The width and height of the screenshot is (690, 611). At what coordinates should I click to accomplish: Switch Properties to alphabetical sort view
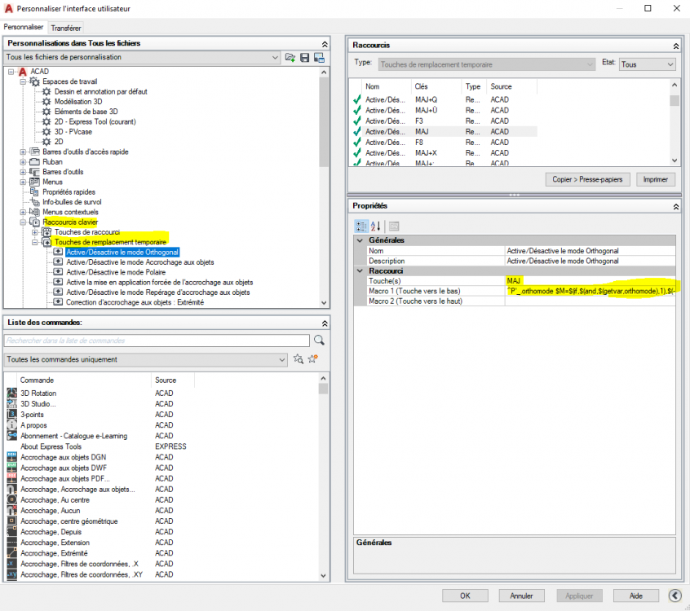pyautogui.click(x=375, y=226)
